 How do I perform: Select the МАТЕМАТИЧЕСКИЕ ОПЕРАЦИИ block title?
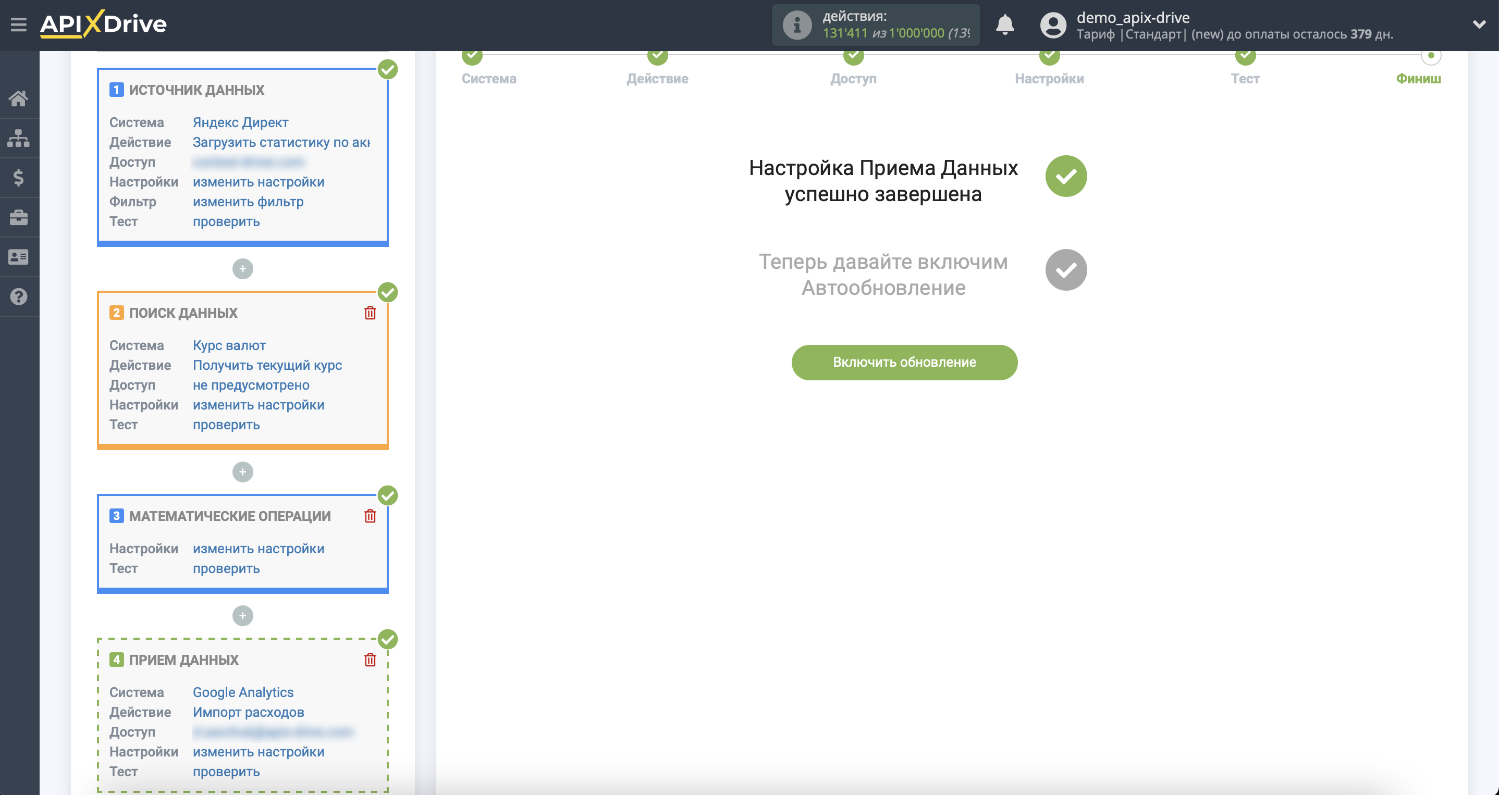(229, 516)
